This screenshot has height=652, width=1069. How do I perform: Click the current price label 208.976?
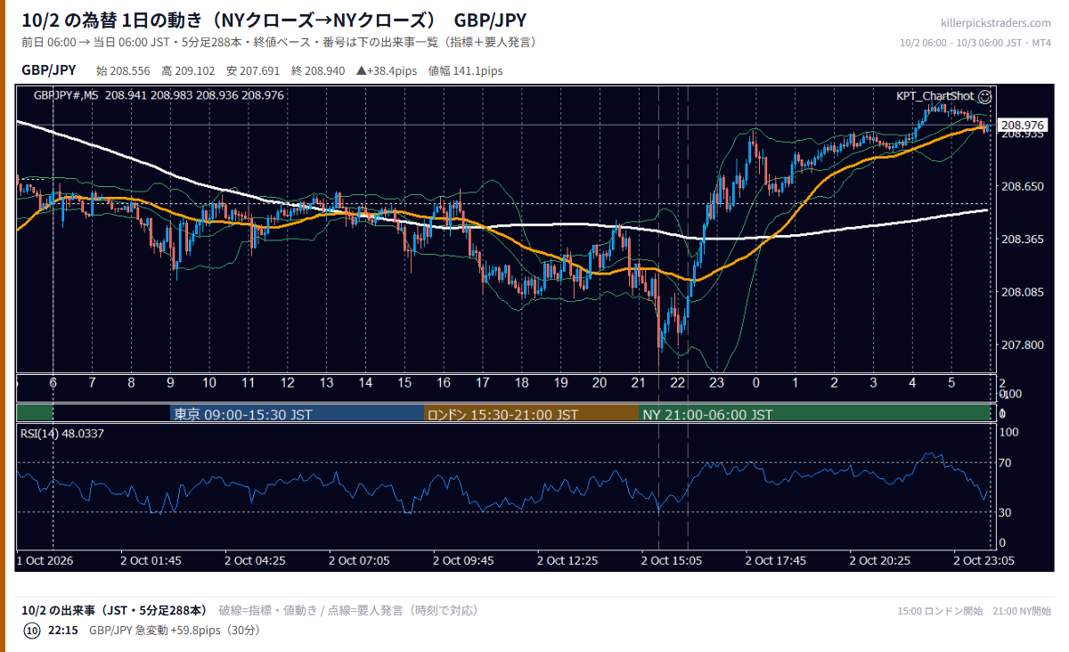point(1023,126)
